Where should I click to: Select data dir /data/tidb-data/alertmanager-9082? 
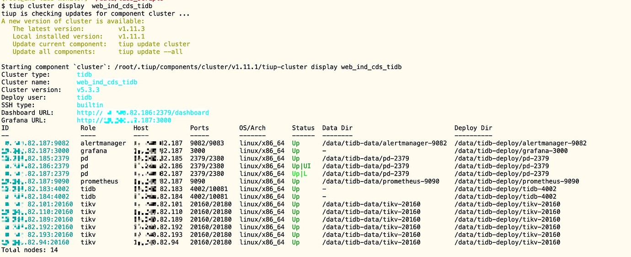tap(385, 143)
